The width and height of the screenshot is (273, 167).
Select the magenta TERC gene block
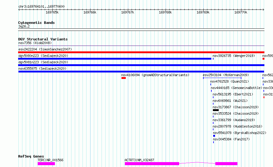(46, 164)
